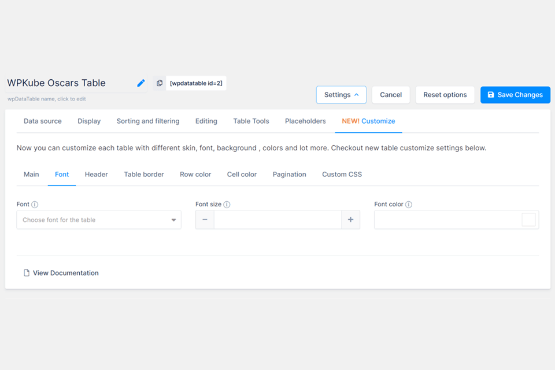Image resolution: width=555 pixels, height=370 pixels.
Task: Collapse the Settings dropdown button
Action: (341, 95)
